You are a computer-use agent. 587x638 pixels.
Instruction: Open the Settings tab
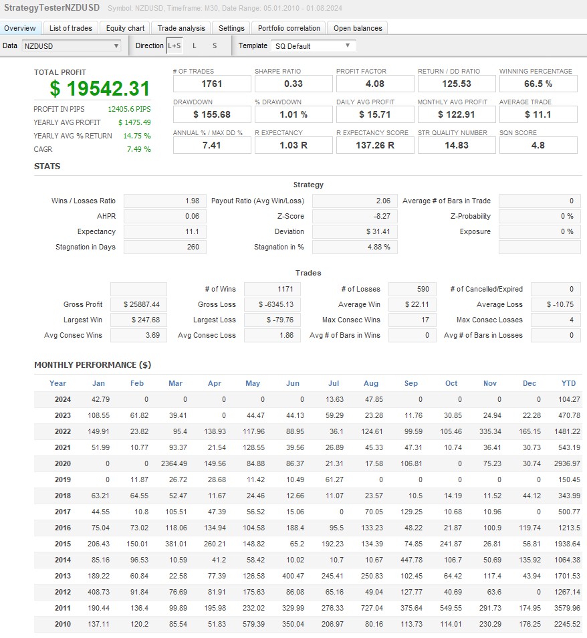[231, 28]
